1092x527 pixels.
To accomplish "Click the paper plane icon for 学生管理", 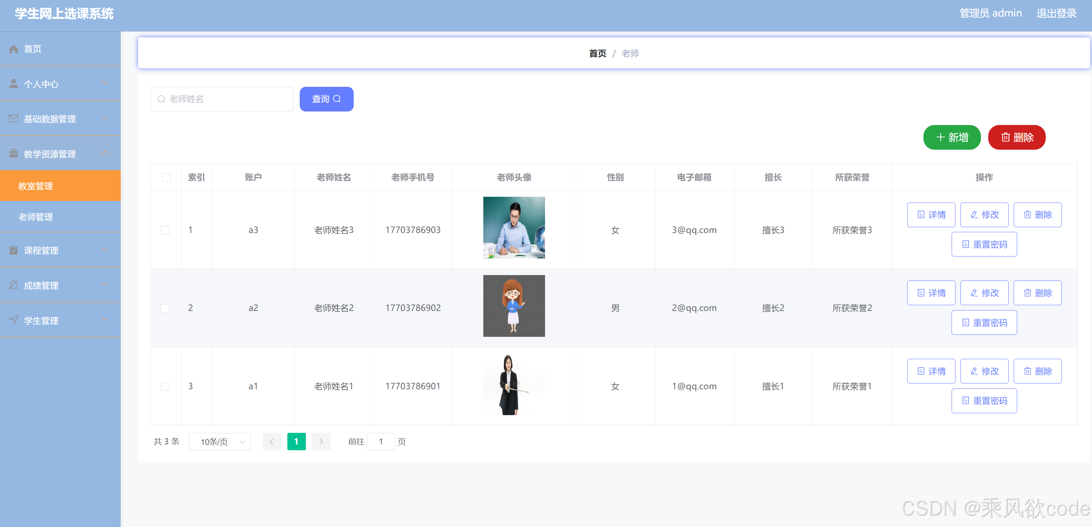I will (x=13, y=321).
